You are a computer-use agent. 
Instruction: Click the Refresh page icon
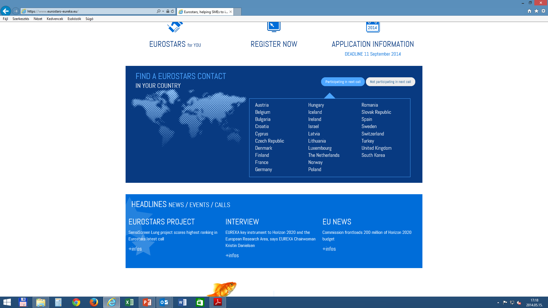pos(172,11)
